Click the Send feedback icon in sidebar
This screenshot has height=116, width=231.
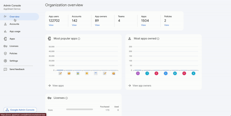5,69
